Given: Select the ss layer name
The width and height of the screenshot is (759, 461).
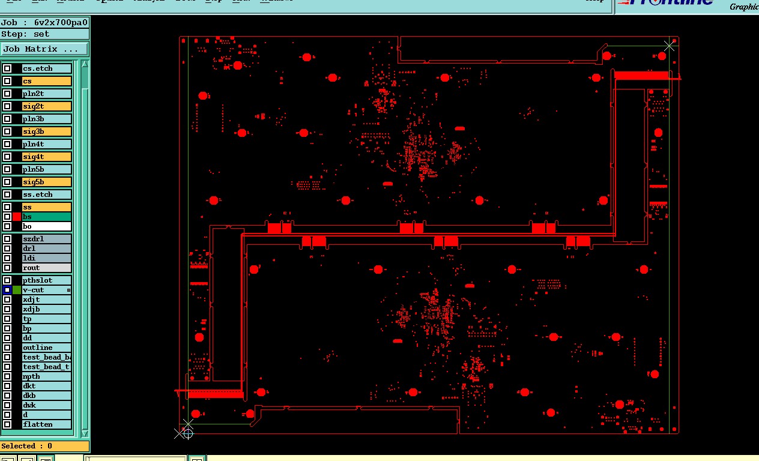Looking at the screenshot, I should click(x=47, y=207).
